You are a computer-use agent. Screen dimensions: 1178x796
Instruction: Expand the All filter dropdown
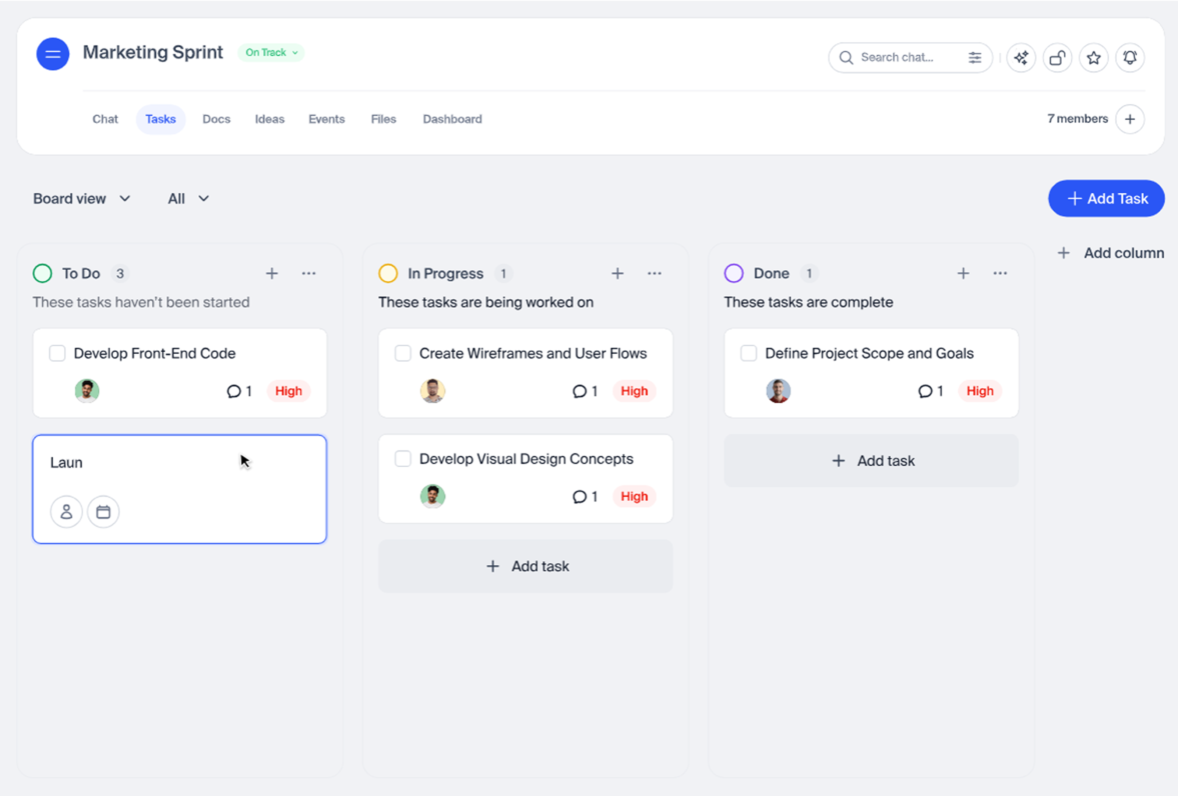tap(188, 199)
